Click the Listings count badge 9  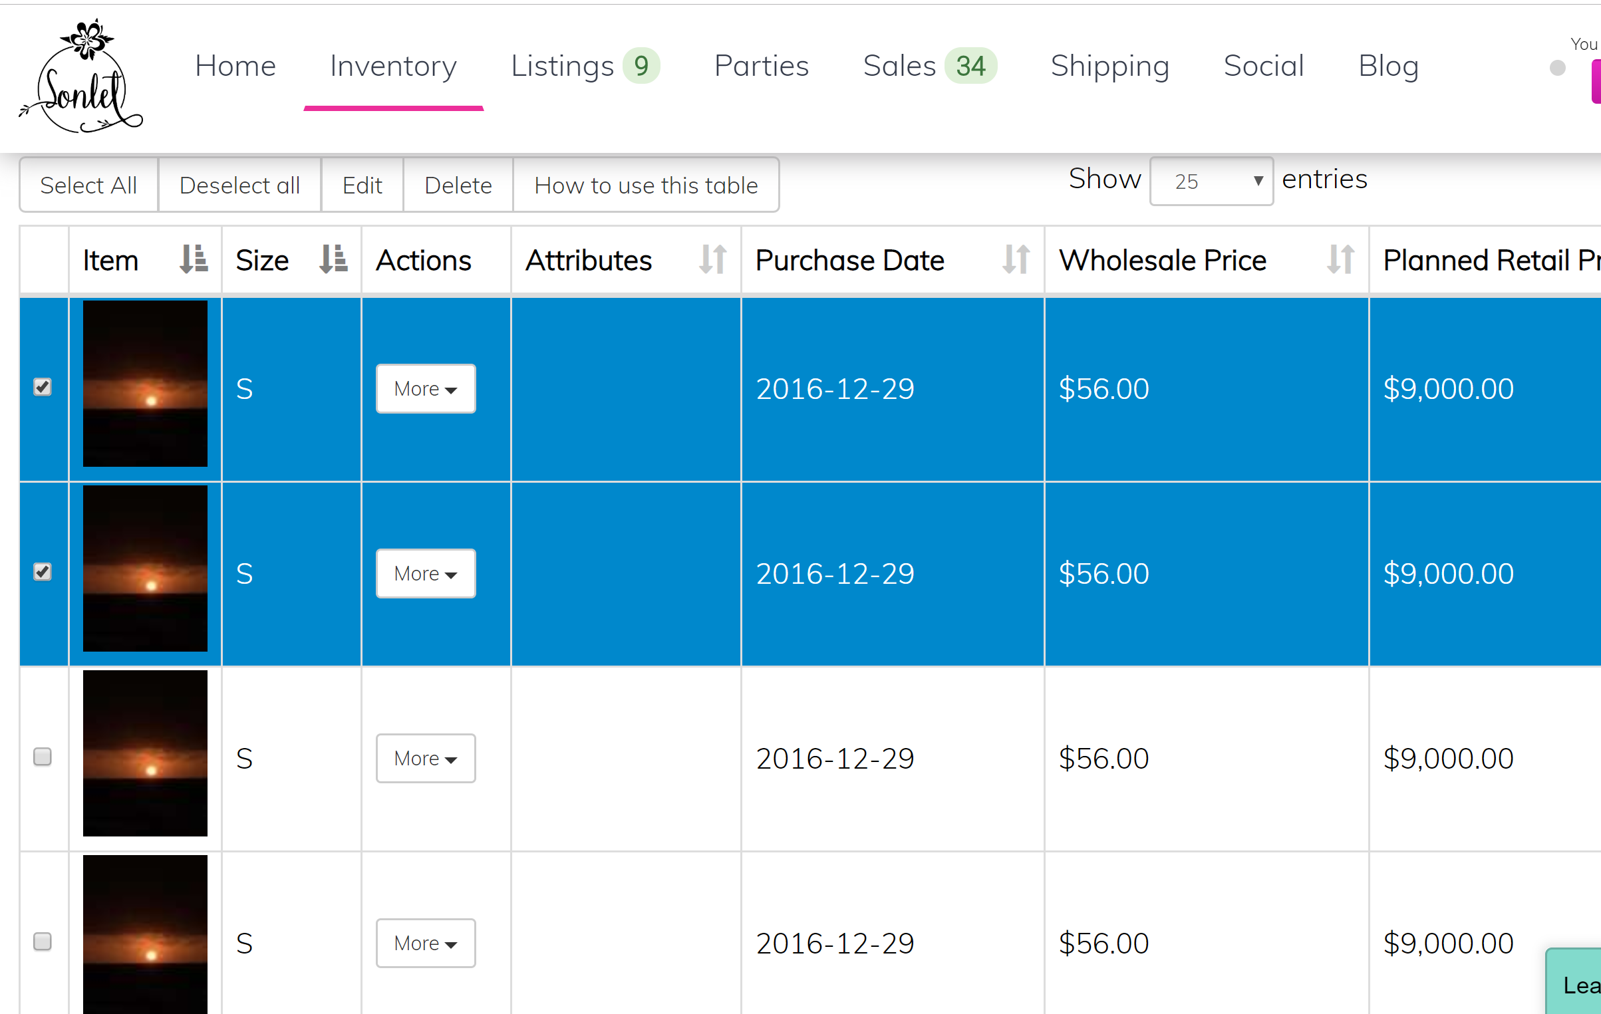click(x=641, y=66)
